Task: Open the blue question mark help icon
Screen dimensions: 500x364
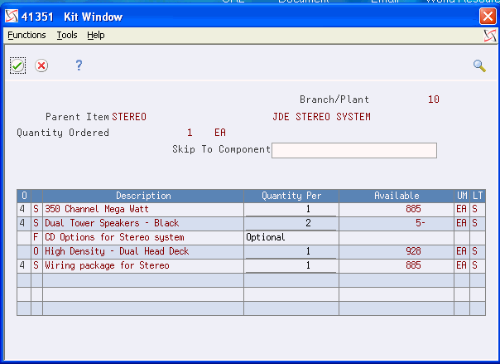Action: click(79, 66)
